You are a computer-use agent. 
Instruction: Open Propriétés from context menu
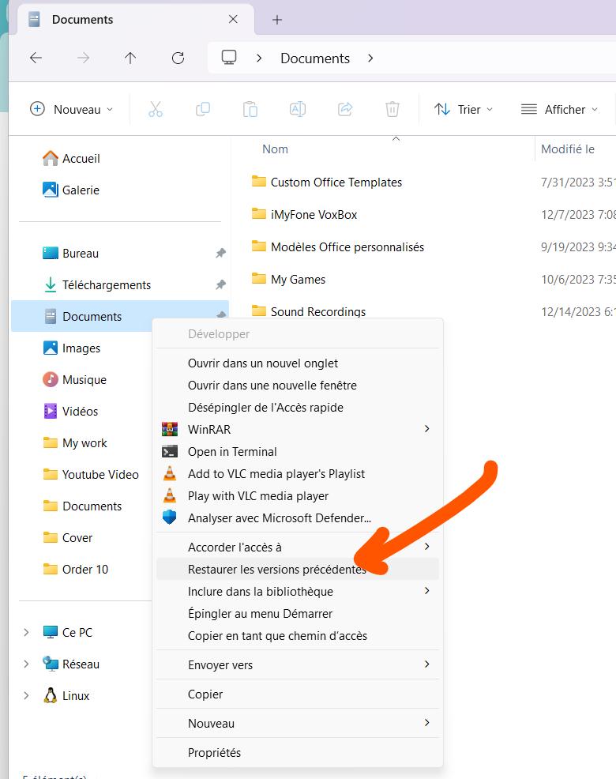pyautogui.click(x=298, y=753)
